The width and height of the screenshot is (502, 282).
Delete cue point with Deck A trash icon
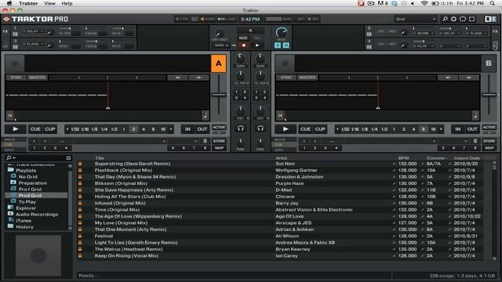pos(206,141)
